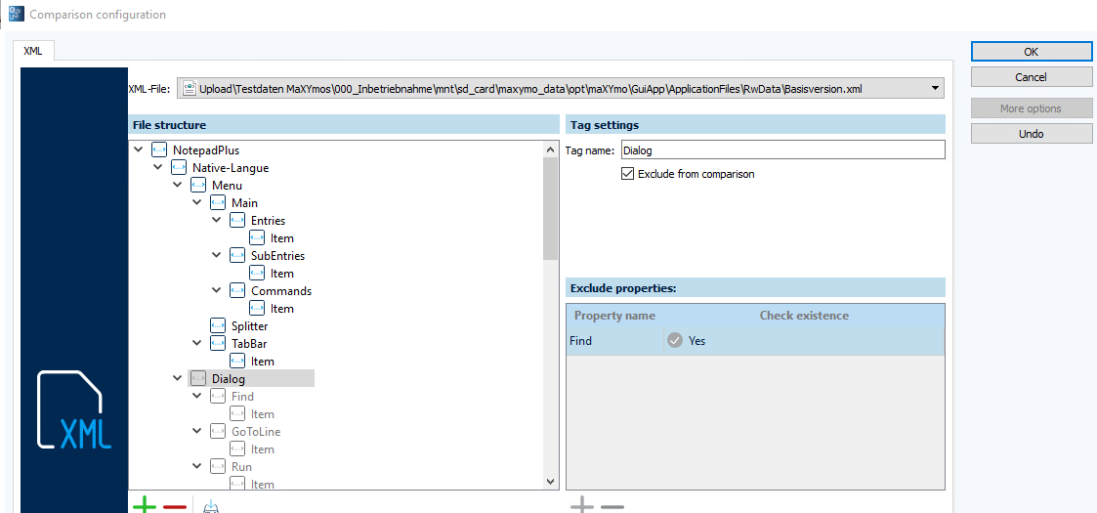Click the green plus add tag icon
Screen dimensions: 1097x513
(x=144, y=505)
